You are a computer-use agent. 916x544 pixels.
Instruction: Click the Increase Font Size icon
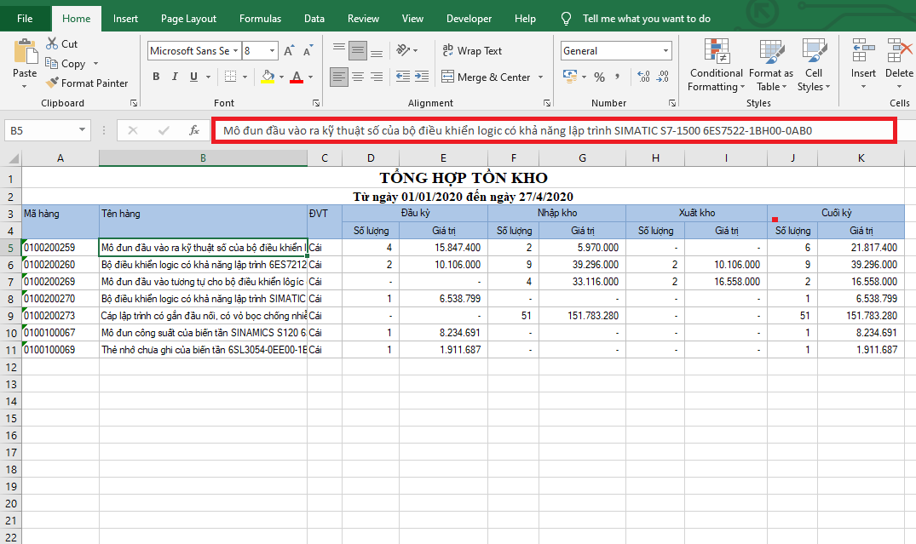click(x=290, y=51)
